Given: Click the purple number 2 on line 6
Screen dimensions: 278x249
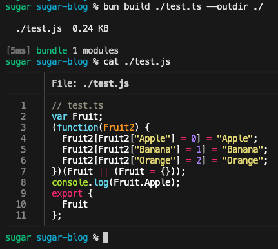Looking at the screenshot, I should point(199,160).
